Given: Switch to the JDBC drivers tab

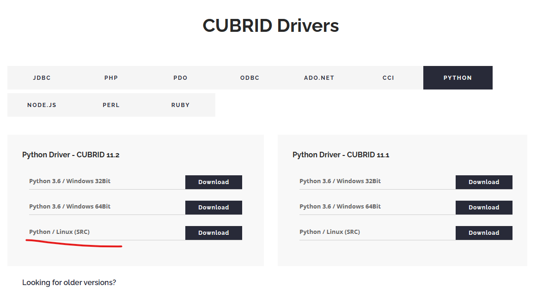Looking at the screenshot, I should point(42,77).
